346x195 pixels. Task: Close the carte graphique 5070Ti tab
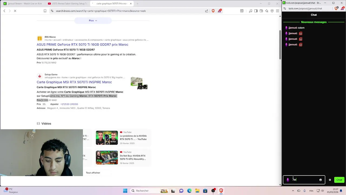pyautogui.click(x=131, y=4)
